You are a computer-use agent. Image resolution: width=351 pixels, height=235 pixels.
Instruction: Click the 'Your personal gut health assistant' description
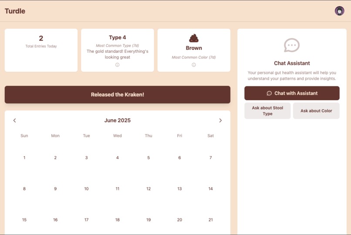click(292, 75)
